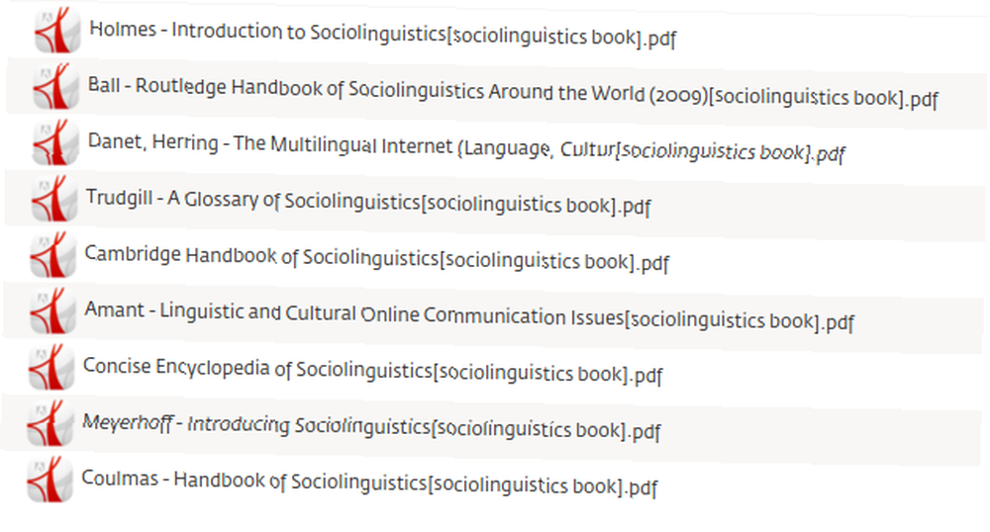This screenshot has width=990, height=532.
Task: Click the PDF icon beside Coulmas Handbook
Action: pyautogui.click(x=50, y=479)
